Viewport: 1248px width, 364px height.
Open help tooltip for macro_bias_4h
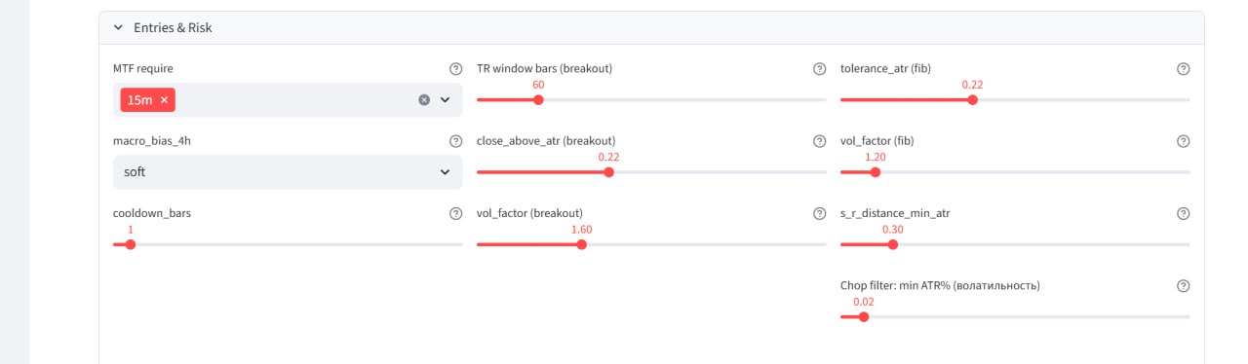pos(455,141)
